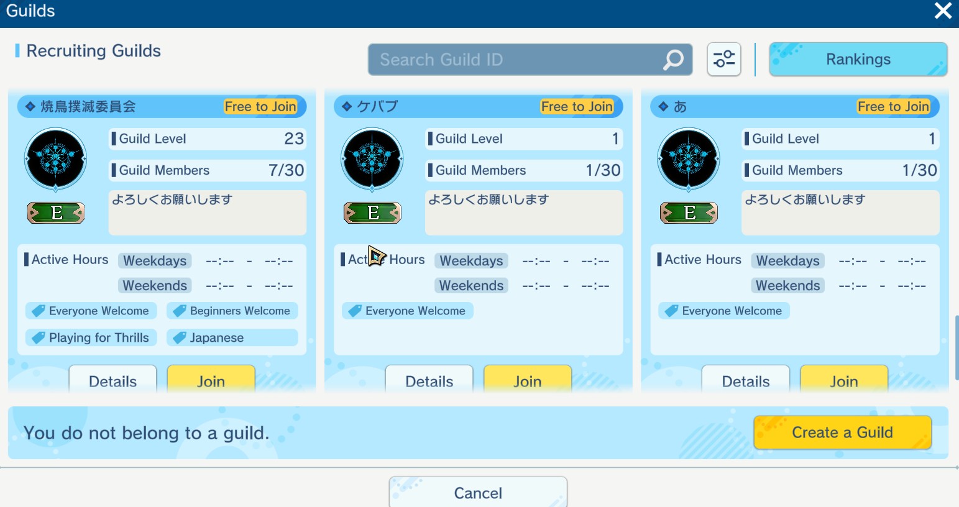This screenshot has width=959, height=507.
Task: Open Details for ケバブ guild
Action: pyautogui.click(x=429, y=379)
